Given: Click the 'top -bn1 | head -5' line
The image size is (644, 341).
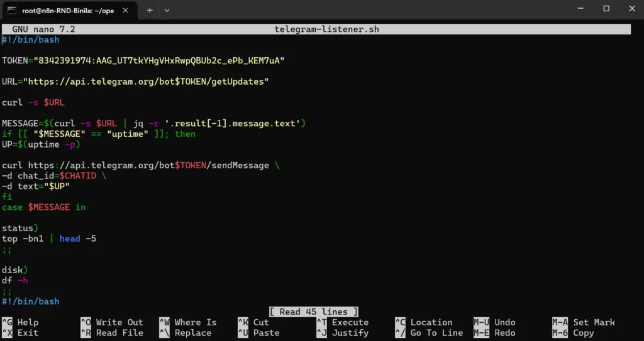Looking at the screenshot, I should [49, 239].
